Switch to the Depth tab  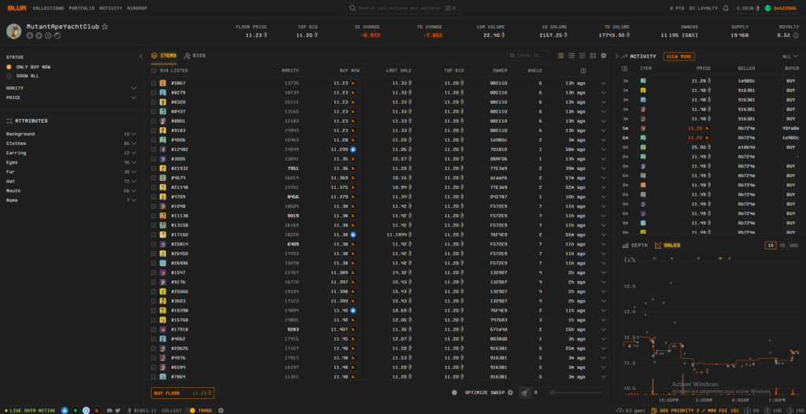(635, 246)
